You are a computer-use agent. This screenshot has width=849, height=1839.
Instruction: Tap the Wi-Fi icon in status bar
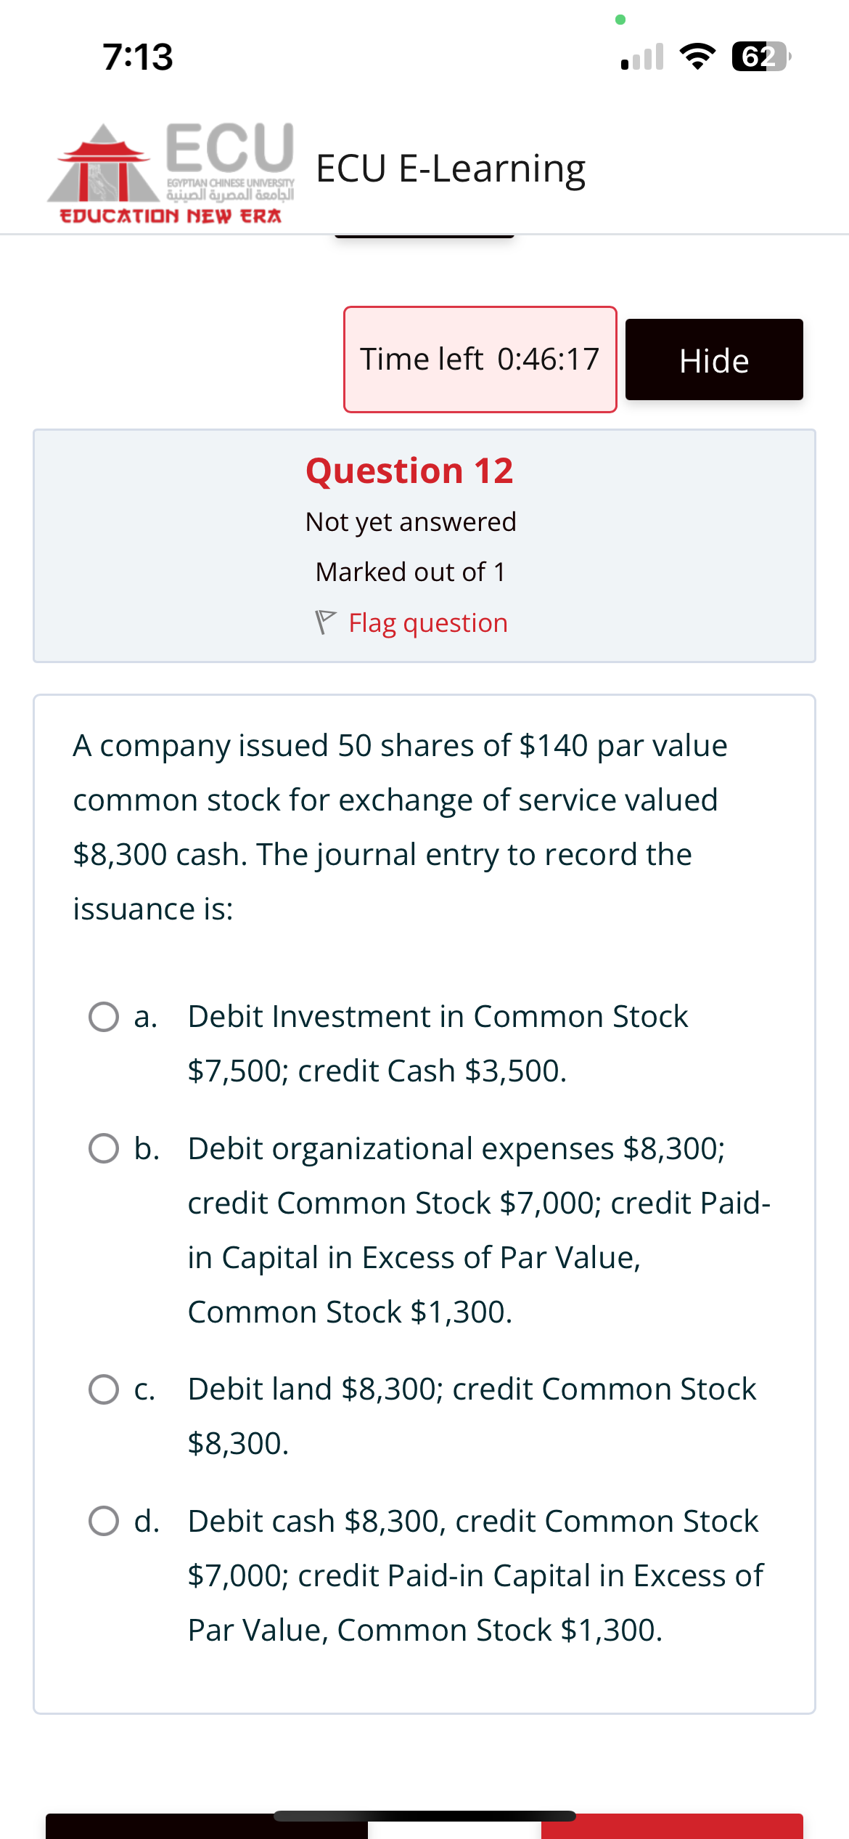(x=698, y=57)
